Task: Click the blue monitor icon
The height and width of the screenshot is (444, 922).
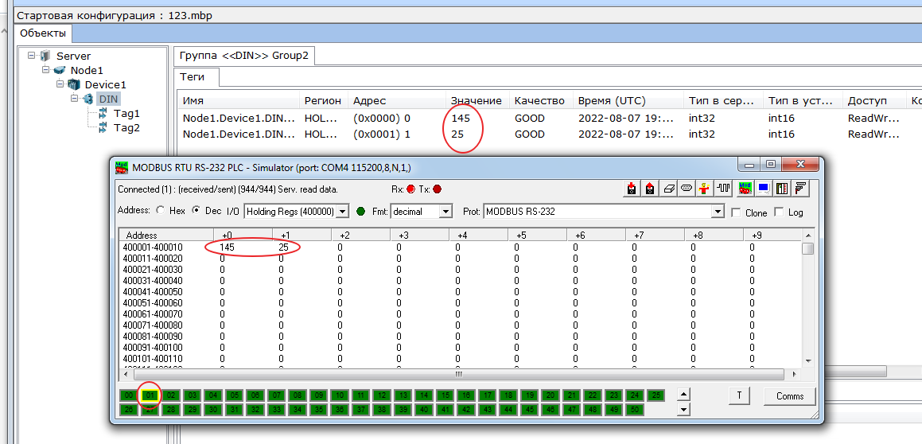Action: click(764, 189)
